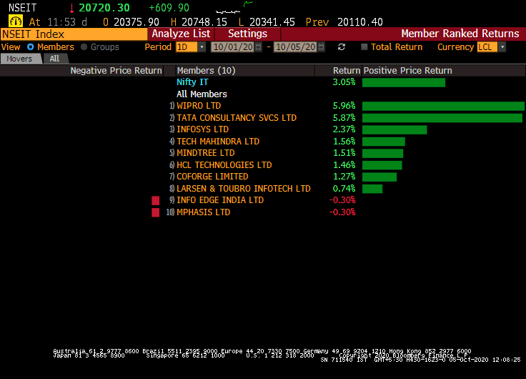The width and height of the screenshot is (526, 379).
Task: Click red negative bar for INFO EDGE INDIA
Action: click(x=155, y=200)
